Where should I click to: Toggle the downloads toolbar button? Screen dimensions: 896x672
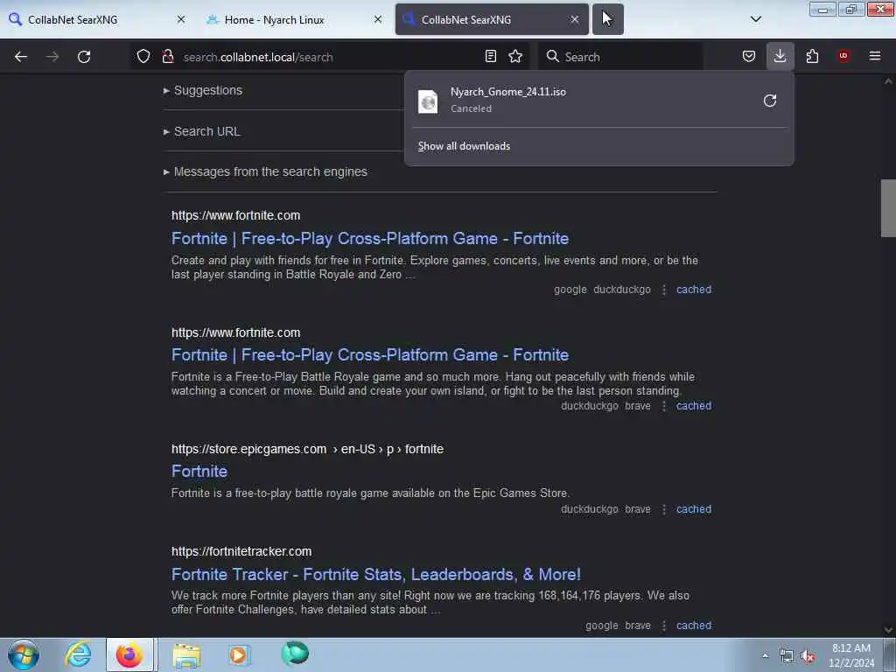(x=780, y=56)
